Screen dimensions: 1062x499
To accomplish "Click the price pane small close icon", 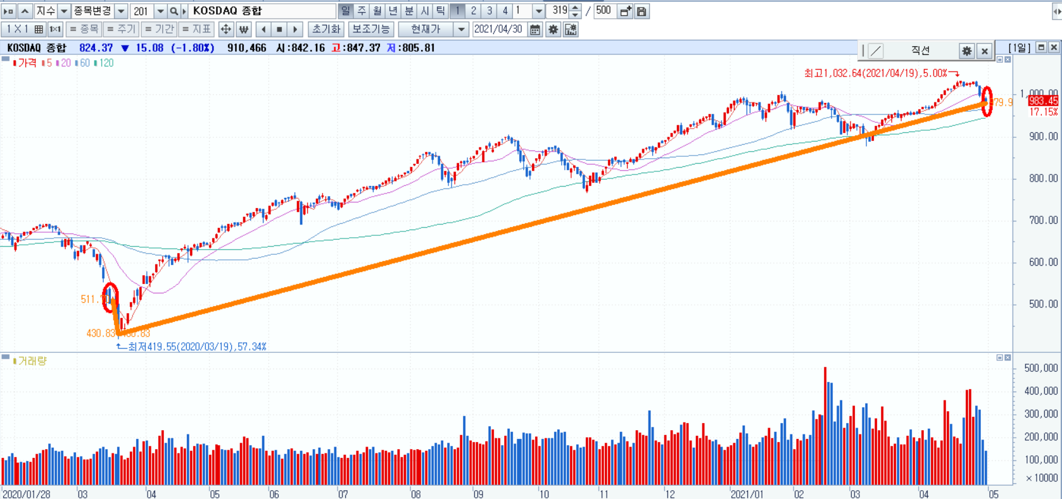I will [x=1008, y=59].
